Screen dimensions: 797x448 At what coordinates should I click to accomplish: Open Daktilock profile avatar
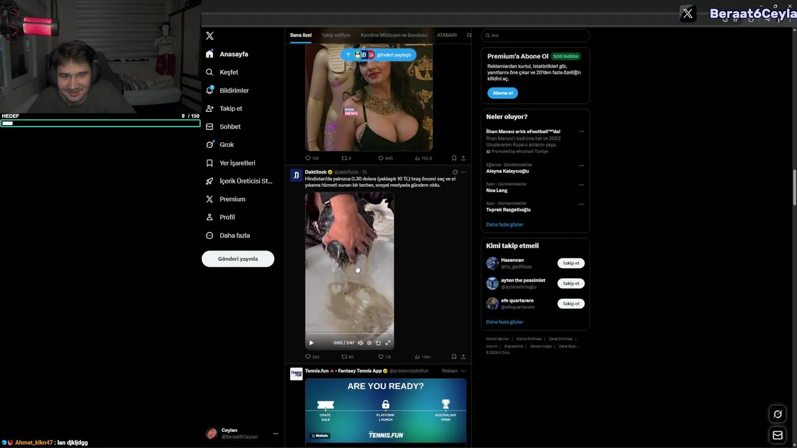(x=296, y=175)
